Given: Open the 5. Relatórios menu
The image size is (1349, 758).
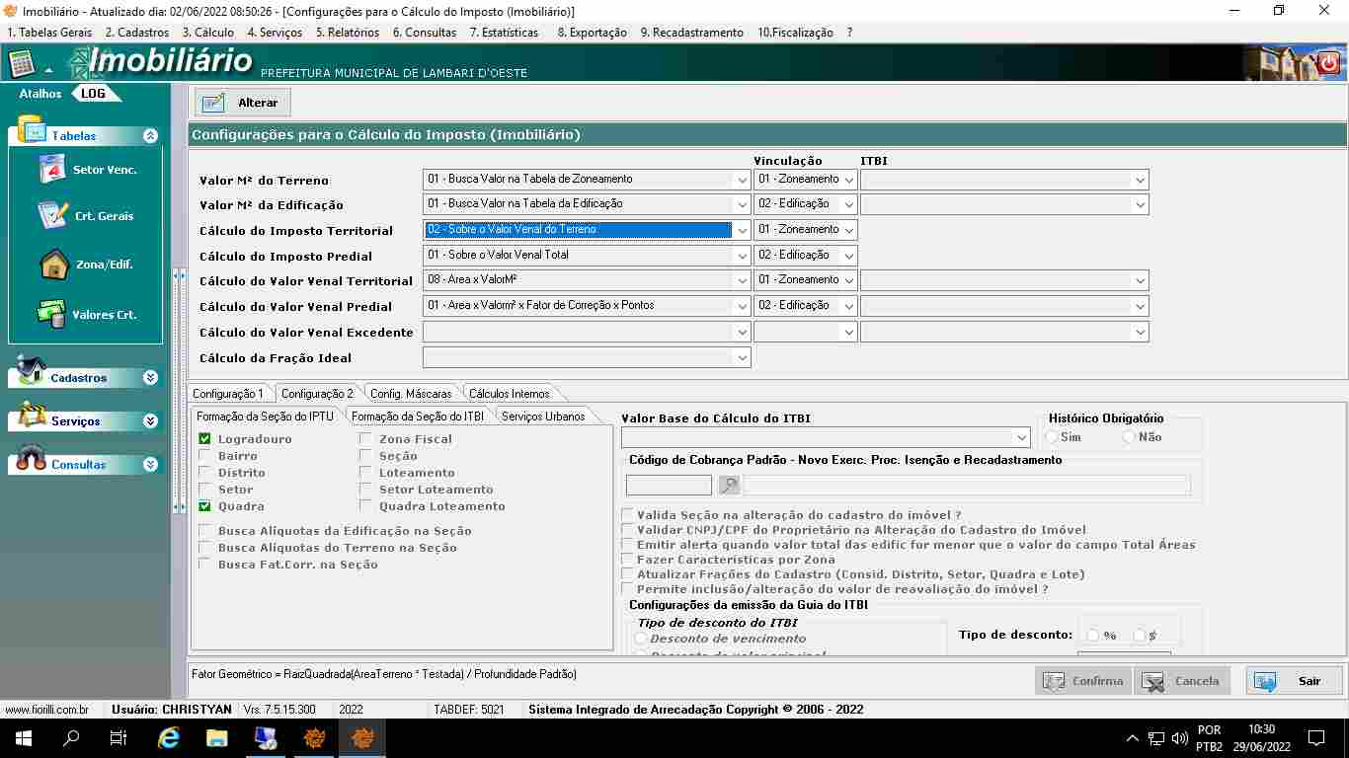Looking at the screenshot, I should (x=347, y=33).
